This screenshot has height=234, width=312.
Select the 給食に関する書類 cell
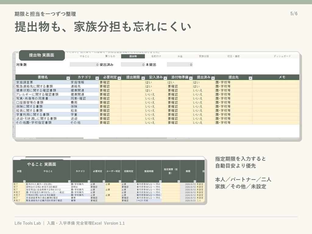pos(42,110)
